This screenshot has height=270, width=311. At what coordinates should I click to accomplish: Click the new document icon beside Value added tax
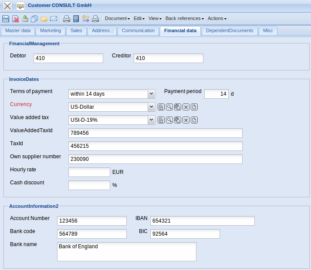pos(194,120)
